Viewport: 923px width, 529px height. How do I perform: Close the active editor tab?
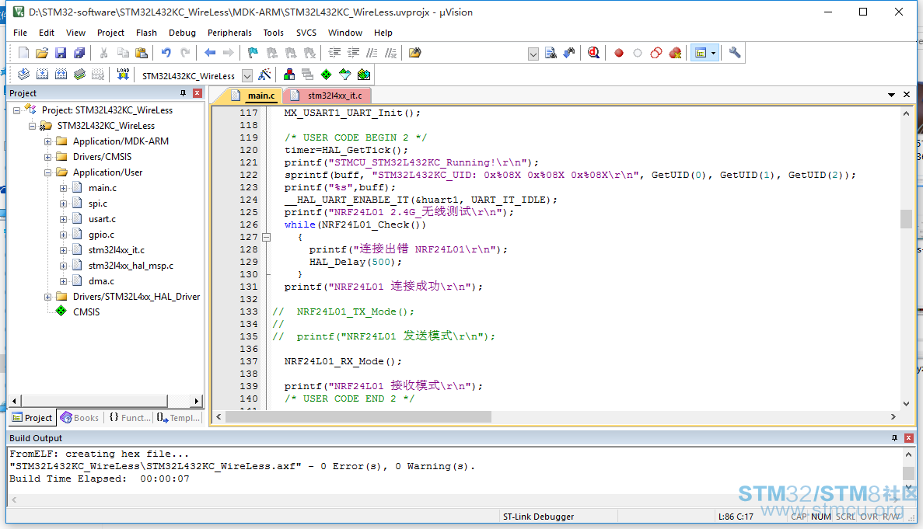click(x=907, y=95)
